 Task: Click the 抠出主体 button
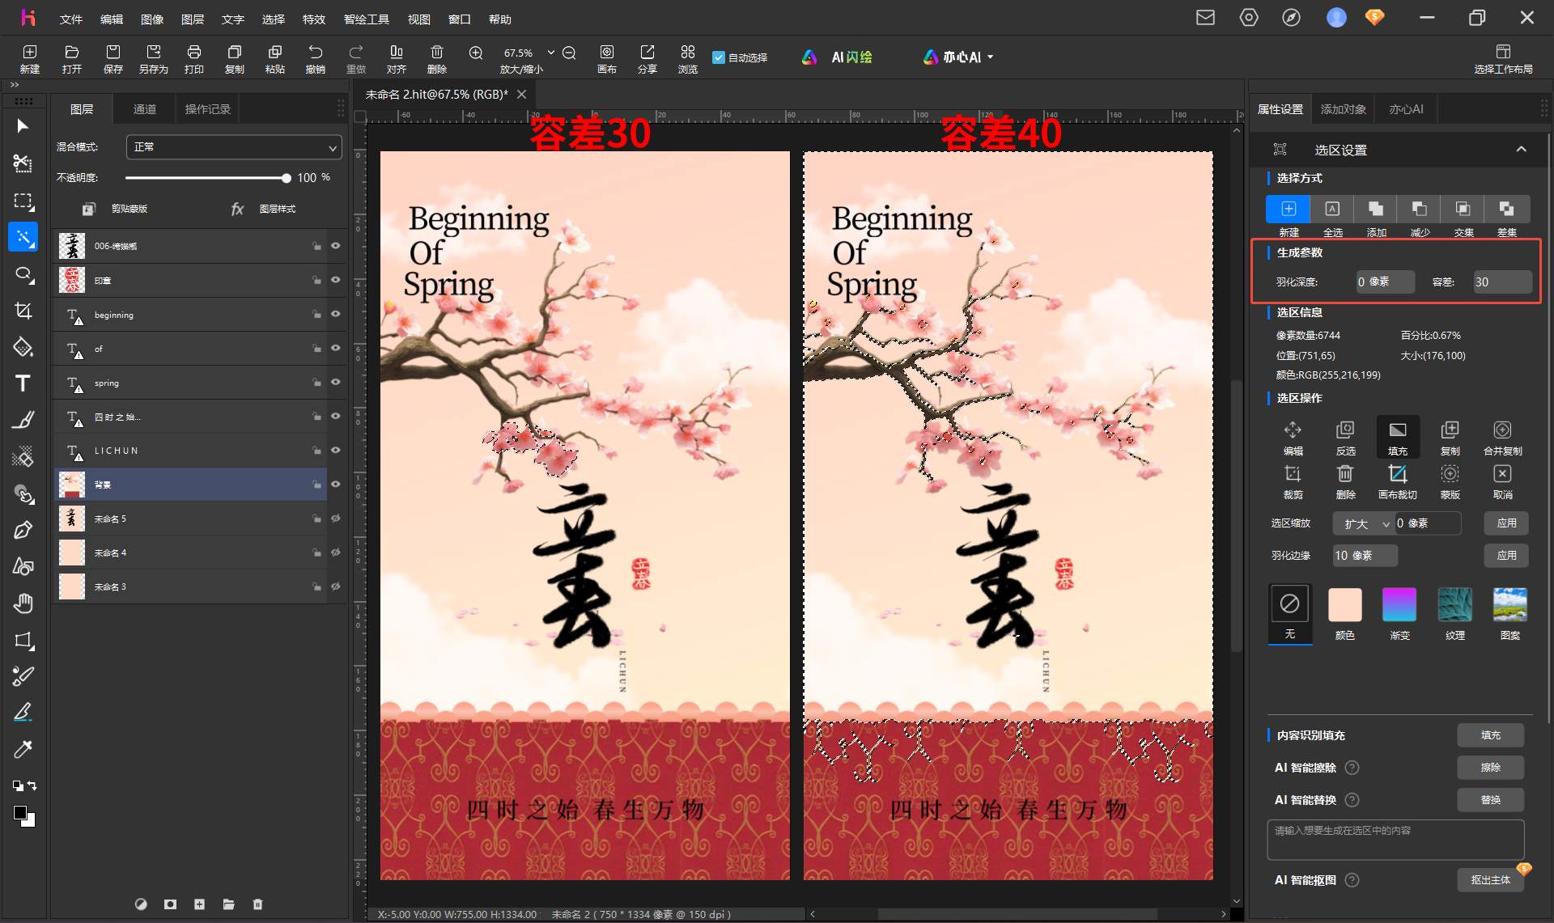[x=1491, y=880]
